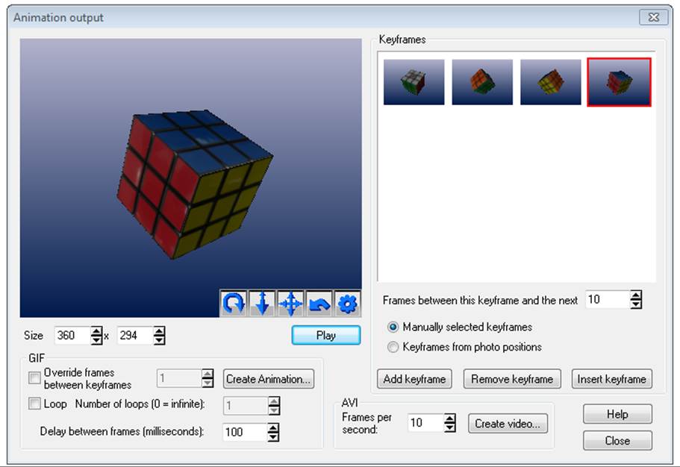Click the curved undo arrow icon
The image size is (680, 467).
coord(319,304)
